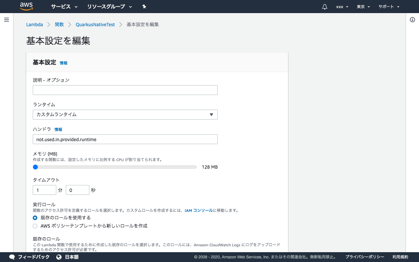Open the info panel icon on right edge
The image size is (419, 262).
tap(412, 20)
